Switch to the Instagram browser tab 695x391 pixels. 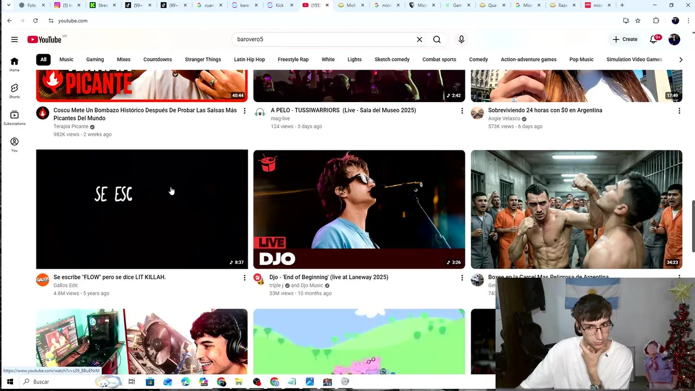[x=68, y=5]
